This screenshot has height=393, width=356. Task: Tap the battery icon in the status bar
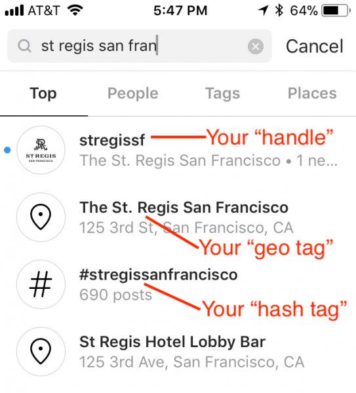click(x=336, y=10)
